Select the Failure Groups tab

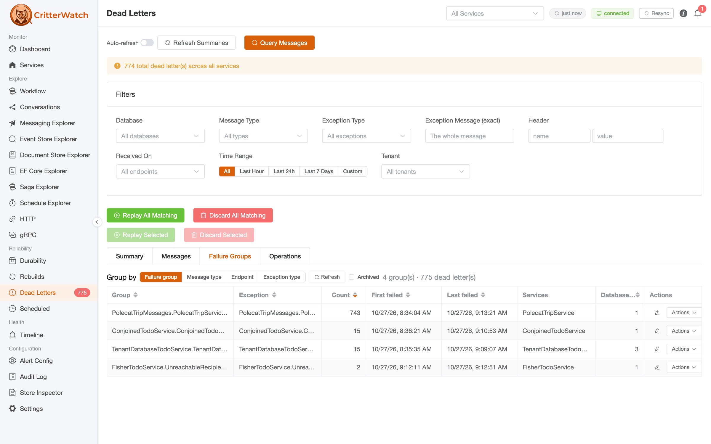click(230, 256)
